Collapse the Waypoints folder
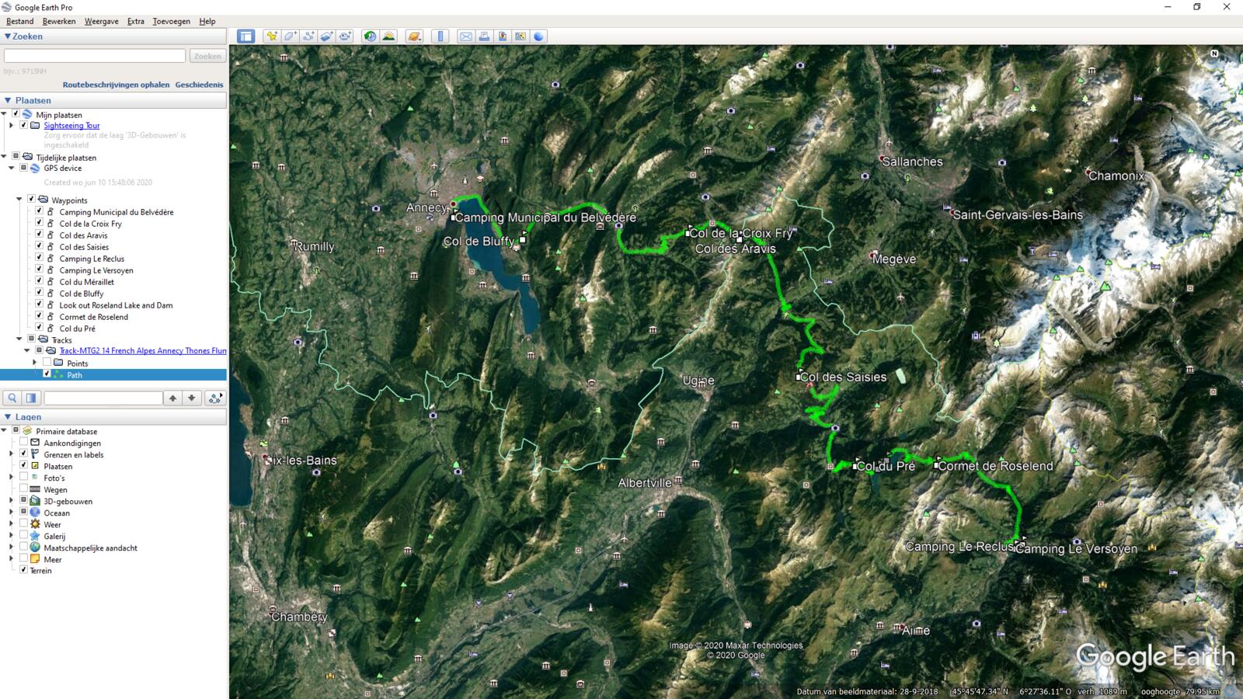The width and height of the screenshot is (1243, 699). pos(19,200)
